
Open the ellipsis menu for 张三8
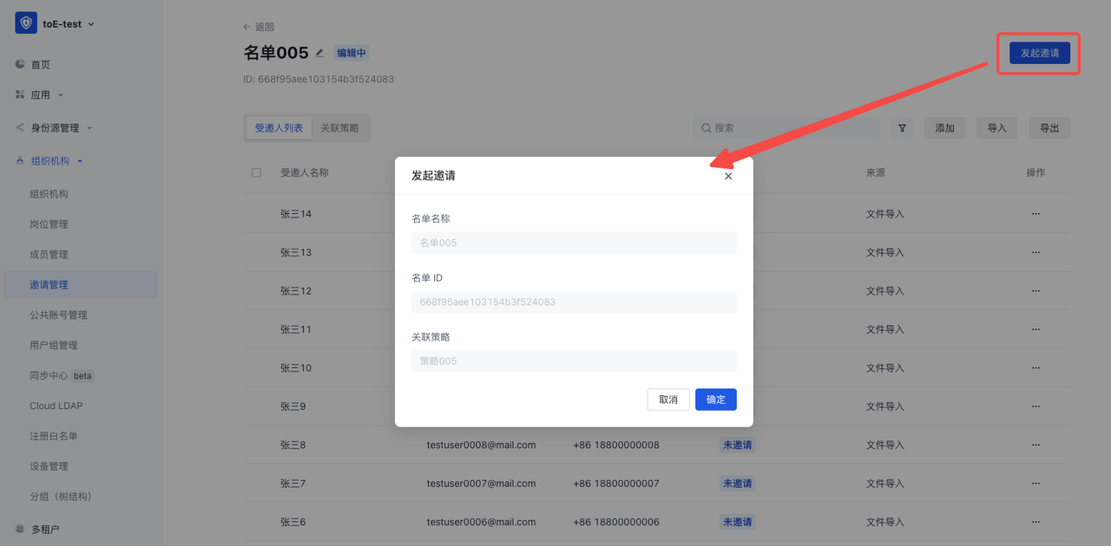1035,445
